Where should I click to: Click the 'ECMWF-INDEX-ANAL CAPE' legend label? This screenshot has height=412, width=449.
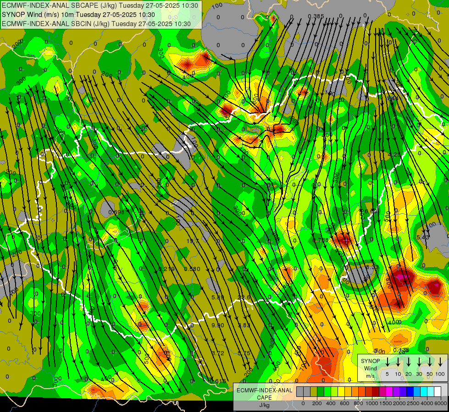click(265, 394)
